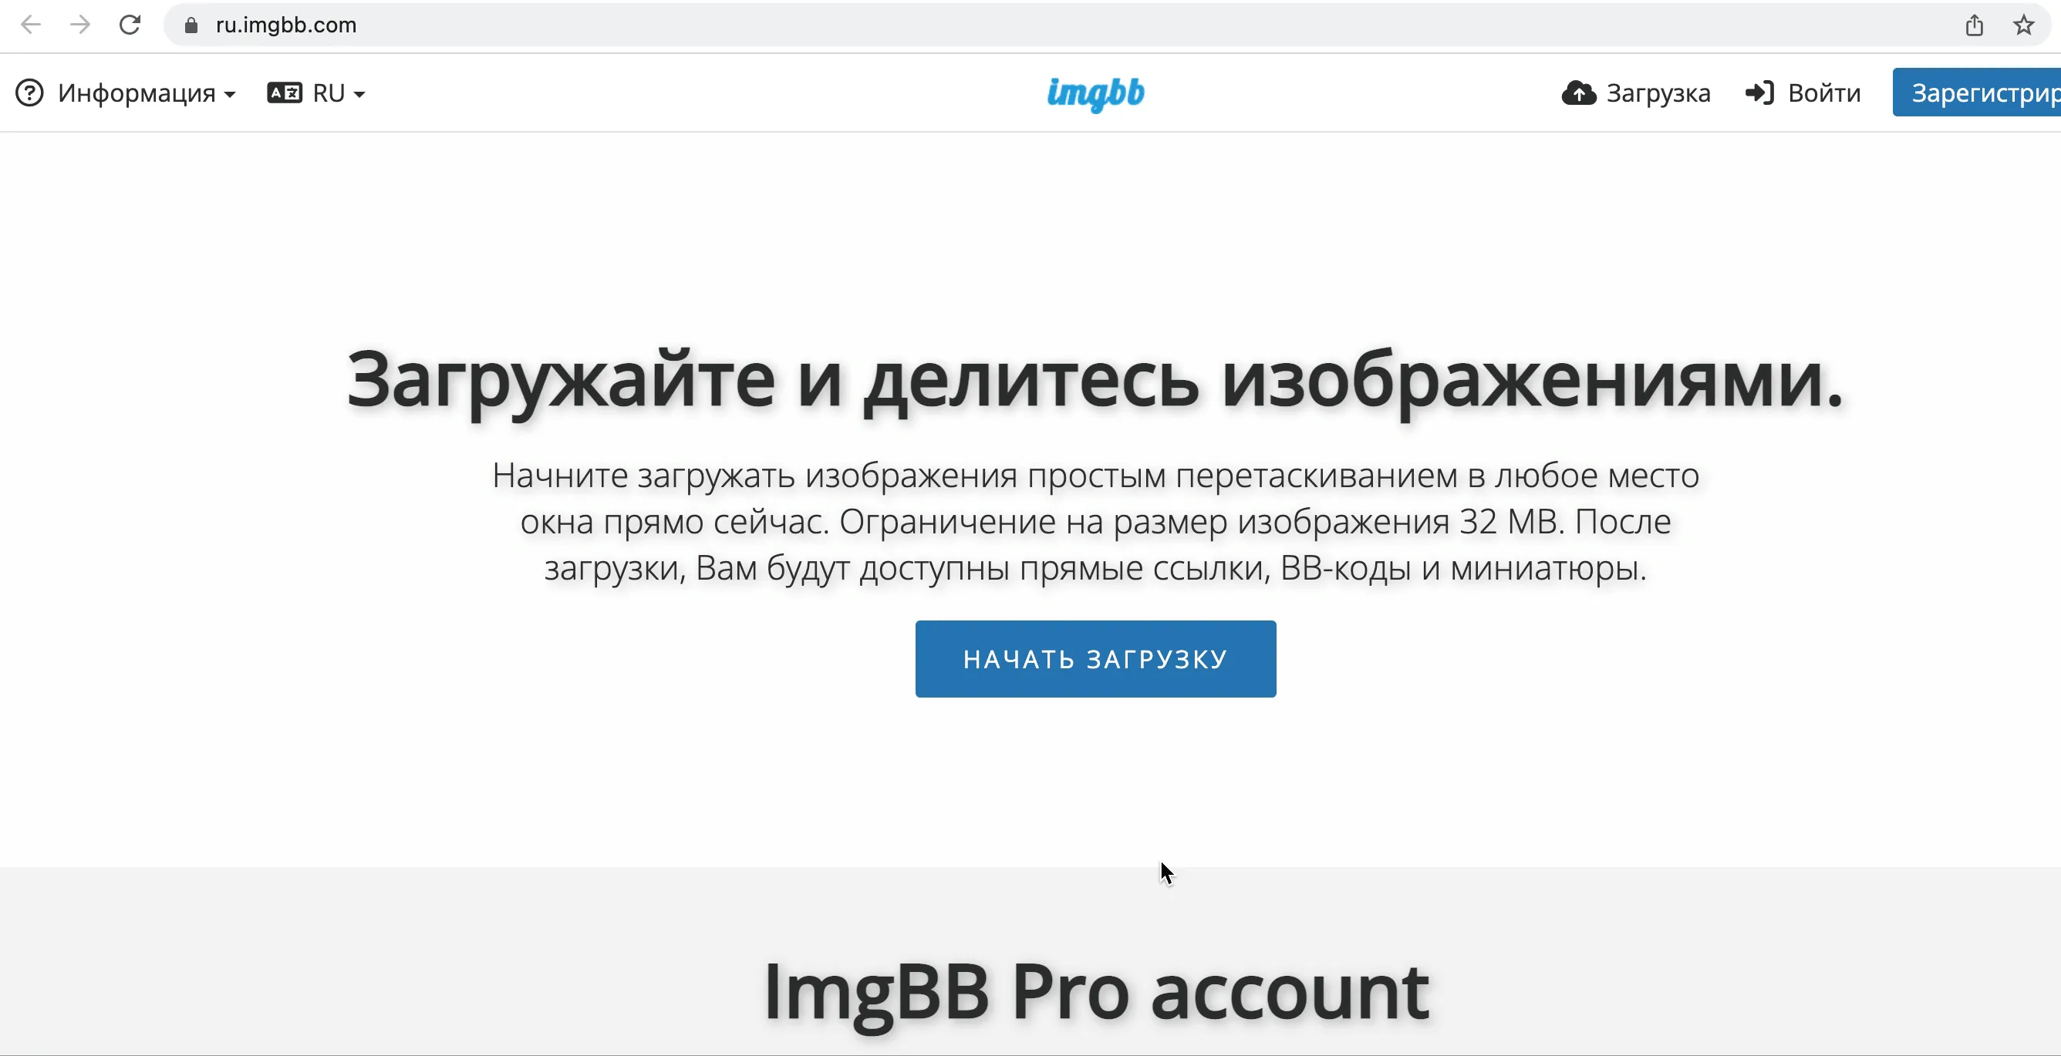Click the browser back arrow
The image size is (2061, 1056).
30,25
